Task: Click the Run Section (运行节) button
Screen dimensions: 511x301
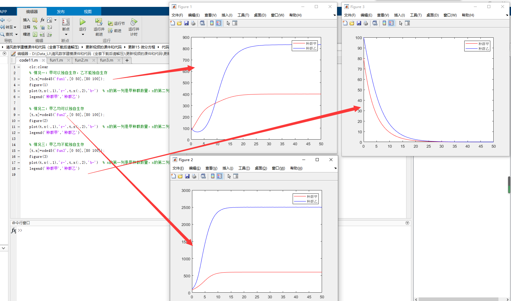Action: point(117,23)
